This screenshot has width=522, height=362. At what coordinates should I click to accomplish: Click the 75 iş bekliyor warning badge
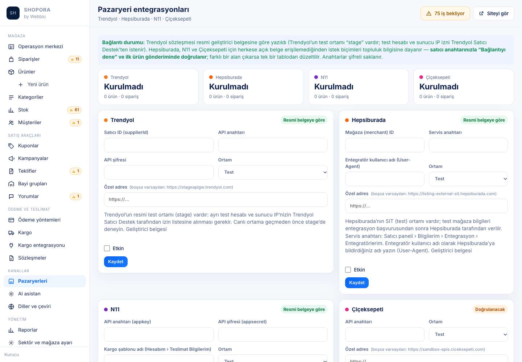(x=445, y=13)
